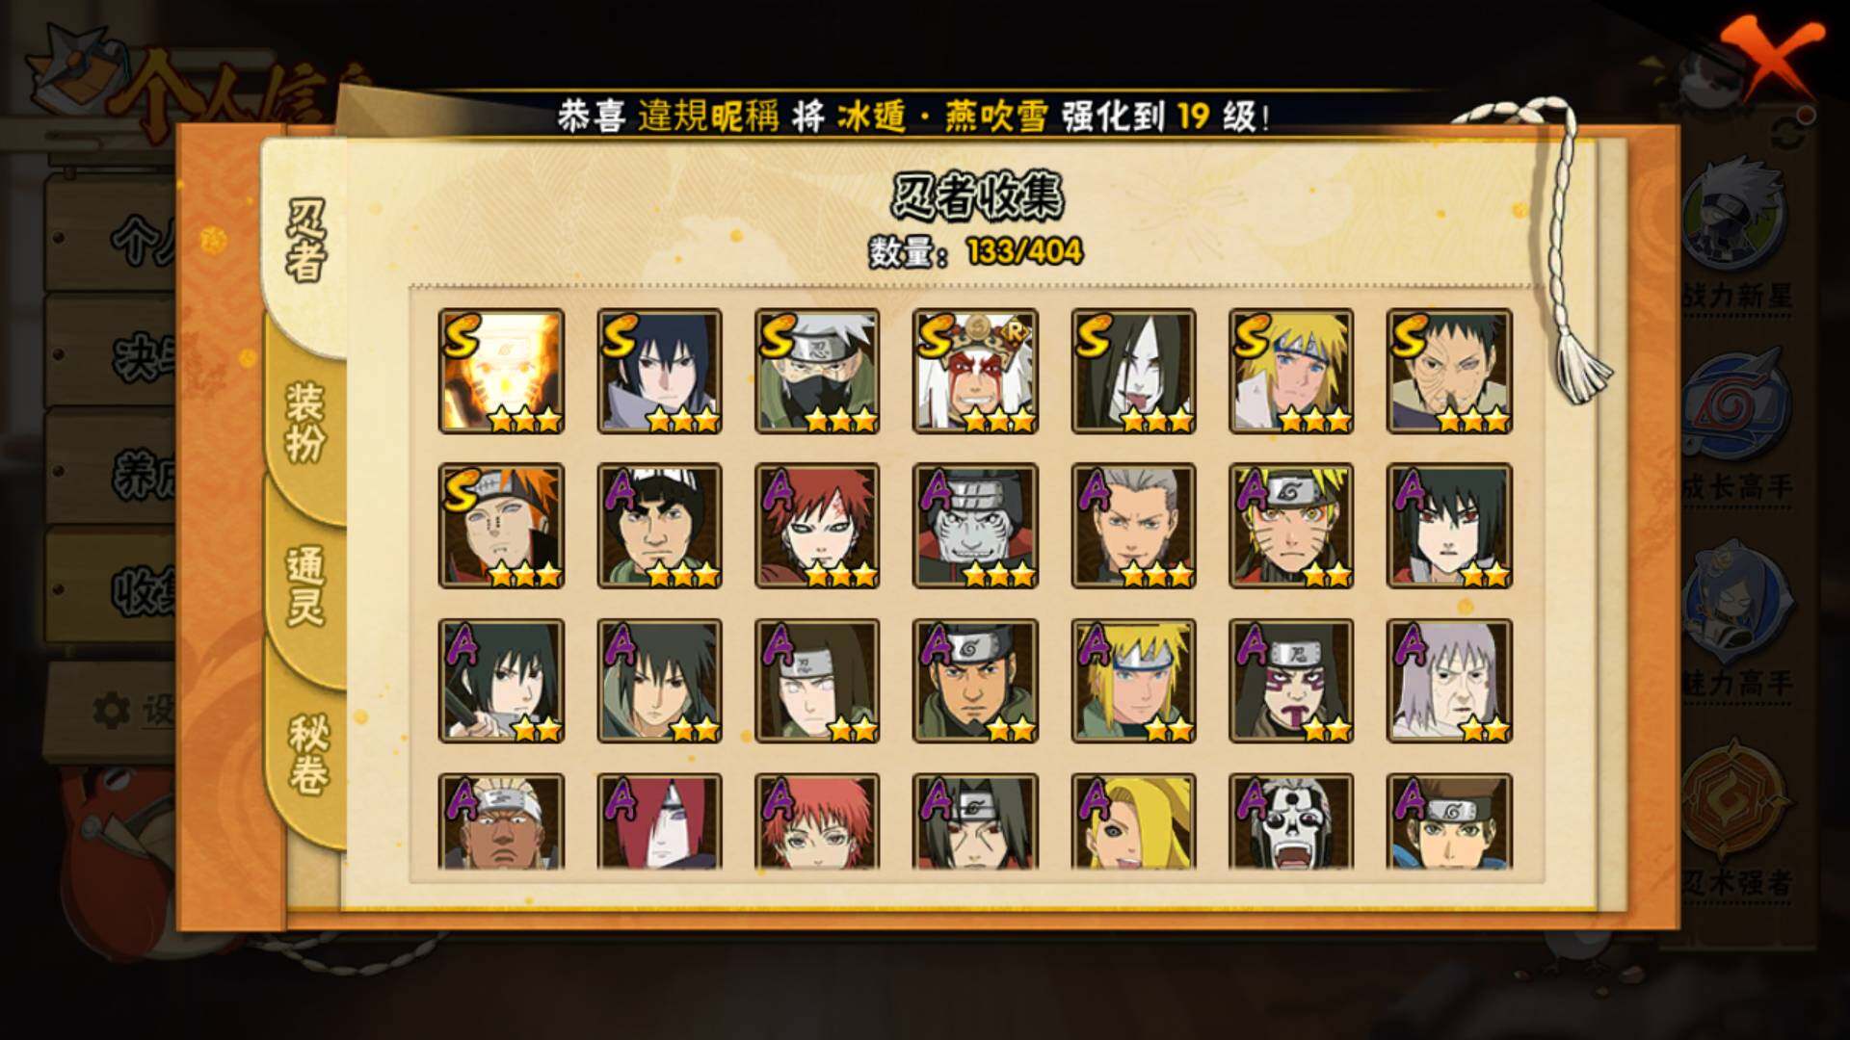This screenshot has height=1040, width=1850.
Task: Pick the S-rank Orochimaru portrait
Action: coord(1133,371)
